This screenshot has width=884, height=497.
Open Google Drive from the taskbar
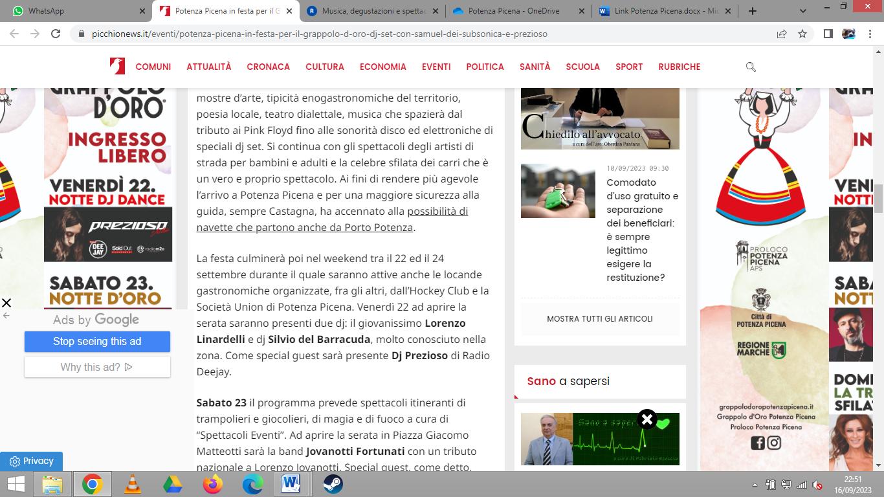pyautogui.click(x=172, y=484)
